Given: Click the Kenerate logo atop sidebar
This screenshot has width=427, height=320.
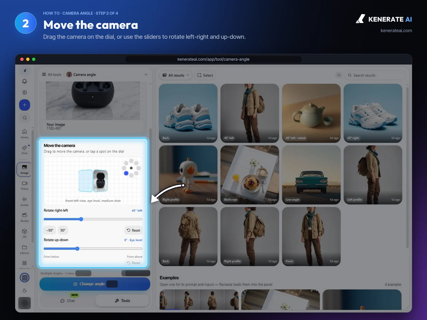Looking at the screenshot, I should coord(25,71).
